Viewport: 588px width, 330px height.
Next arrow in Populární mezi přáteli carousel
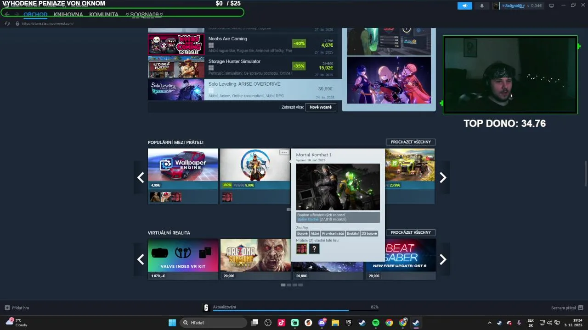(443, 177)
